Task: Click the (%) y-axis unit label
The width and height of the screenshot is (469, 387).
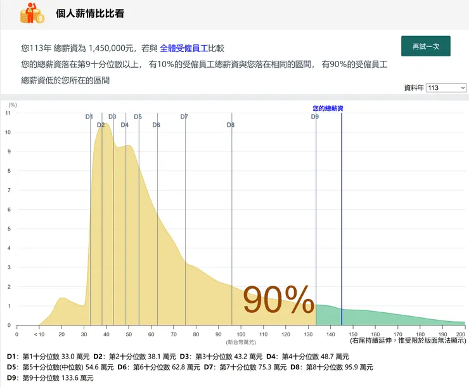Action: tap(13, 105)
